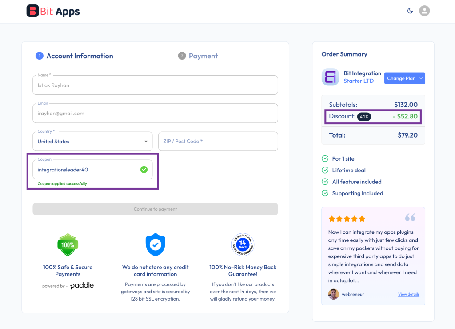455x329 pixels.
Task: Click the green coupon success checkmark
Action: pyautogui.click(x=144, y=170)
